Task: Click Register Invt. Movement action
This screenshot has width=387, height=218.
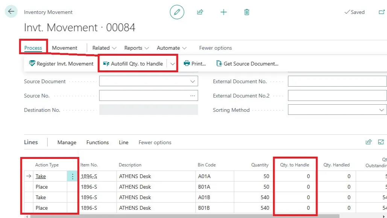Action: click(x=61, y=64)
